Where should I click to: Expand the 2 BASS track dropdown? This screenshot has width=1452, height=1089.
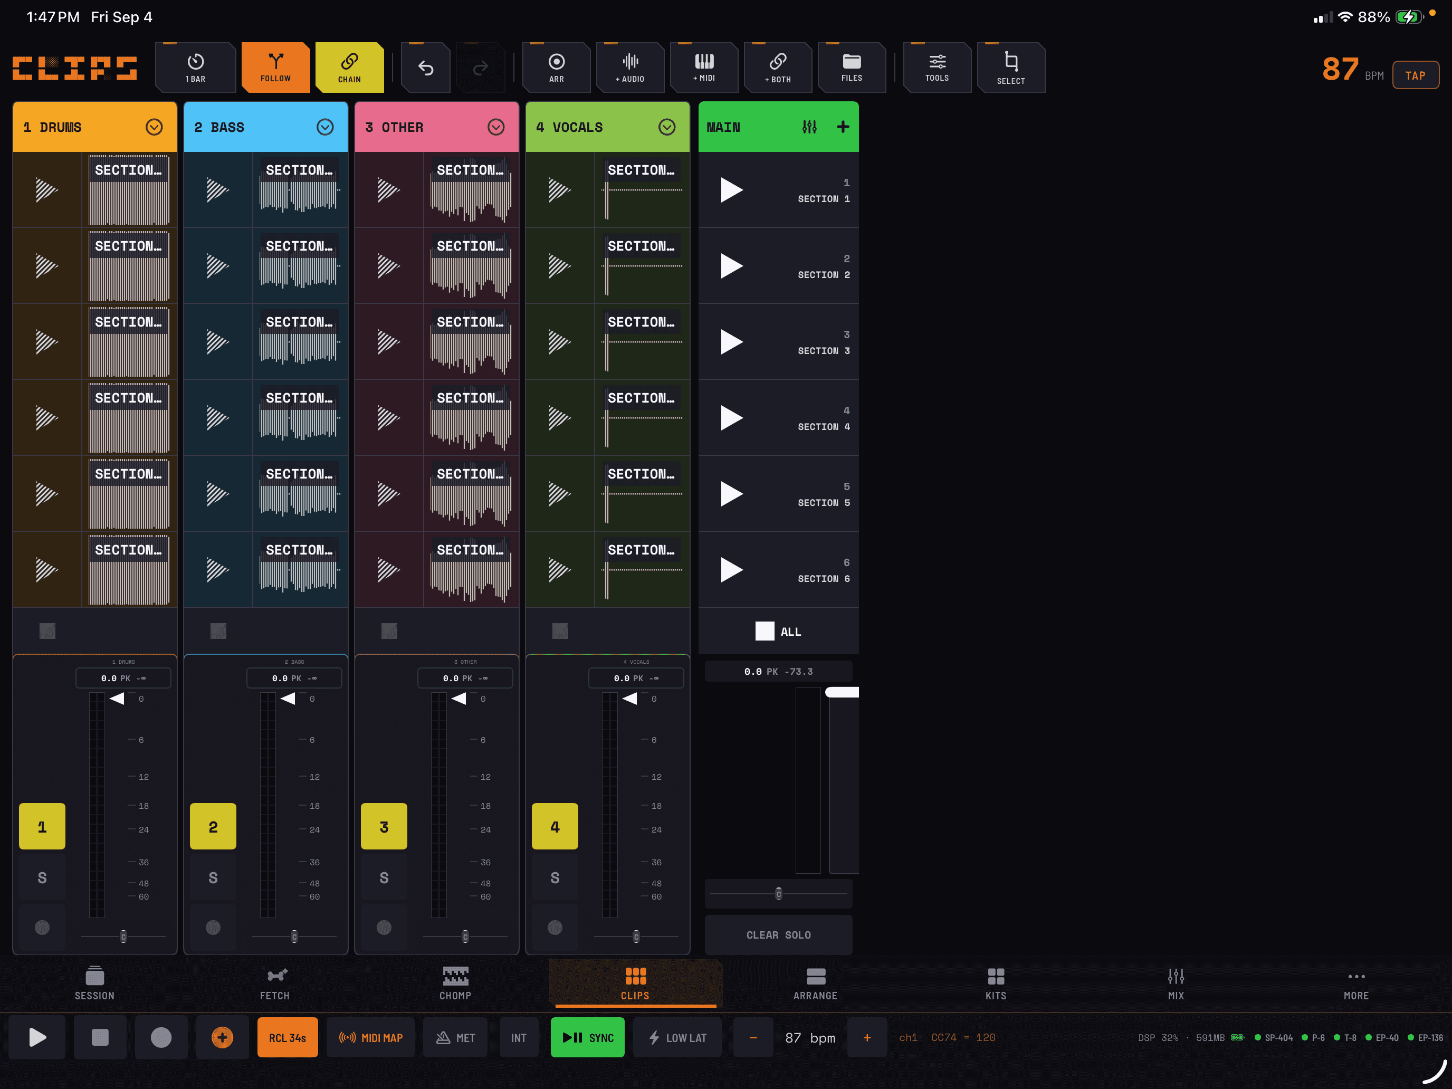325,127
